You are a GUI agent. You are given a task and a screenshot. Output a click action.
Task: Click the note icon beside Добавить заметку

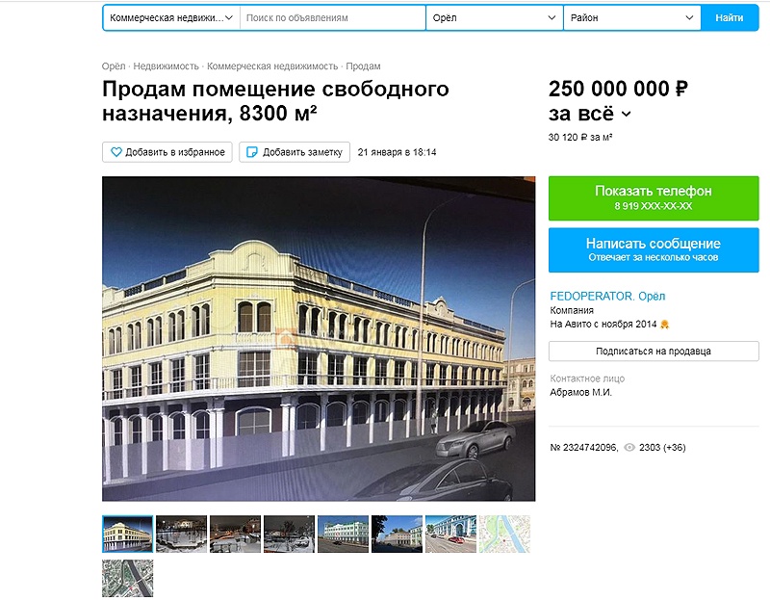(x=251, y=152)
